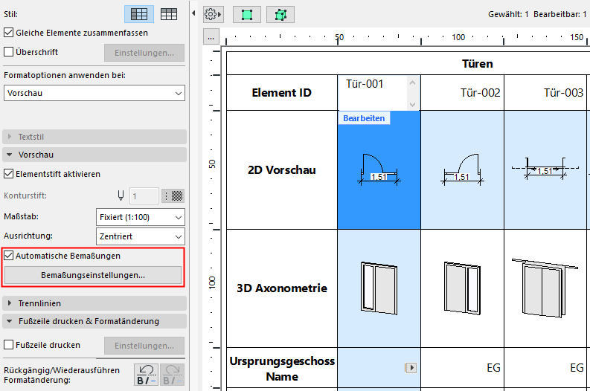Click the 'EG' cell under Tür-003
This screenshot has height=391, width=590.
pos(545,368)
